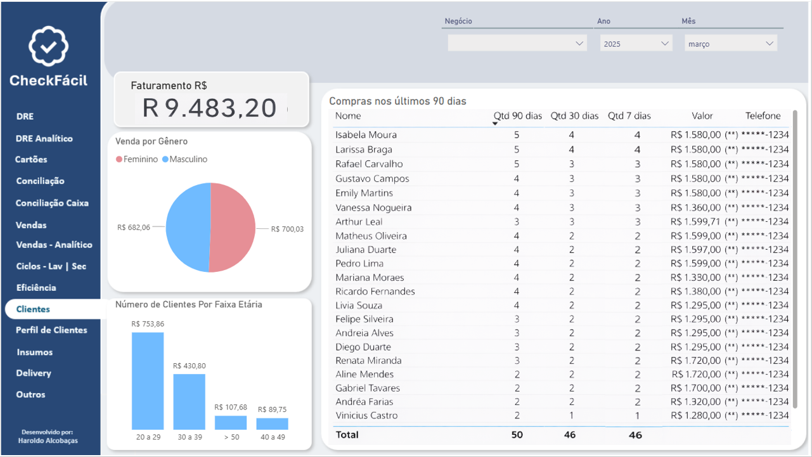812x457 pixels.
Task: Select the Clientes menu item
Action: click(33, 309)
